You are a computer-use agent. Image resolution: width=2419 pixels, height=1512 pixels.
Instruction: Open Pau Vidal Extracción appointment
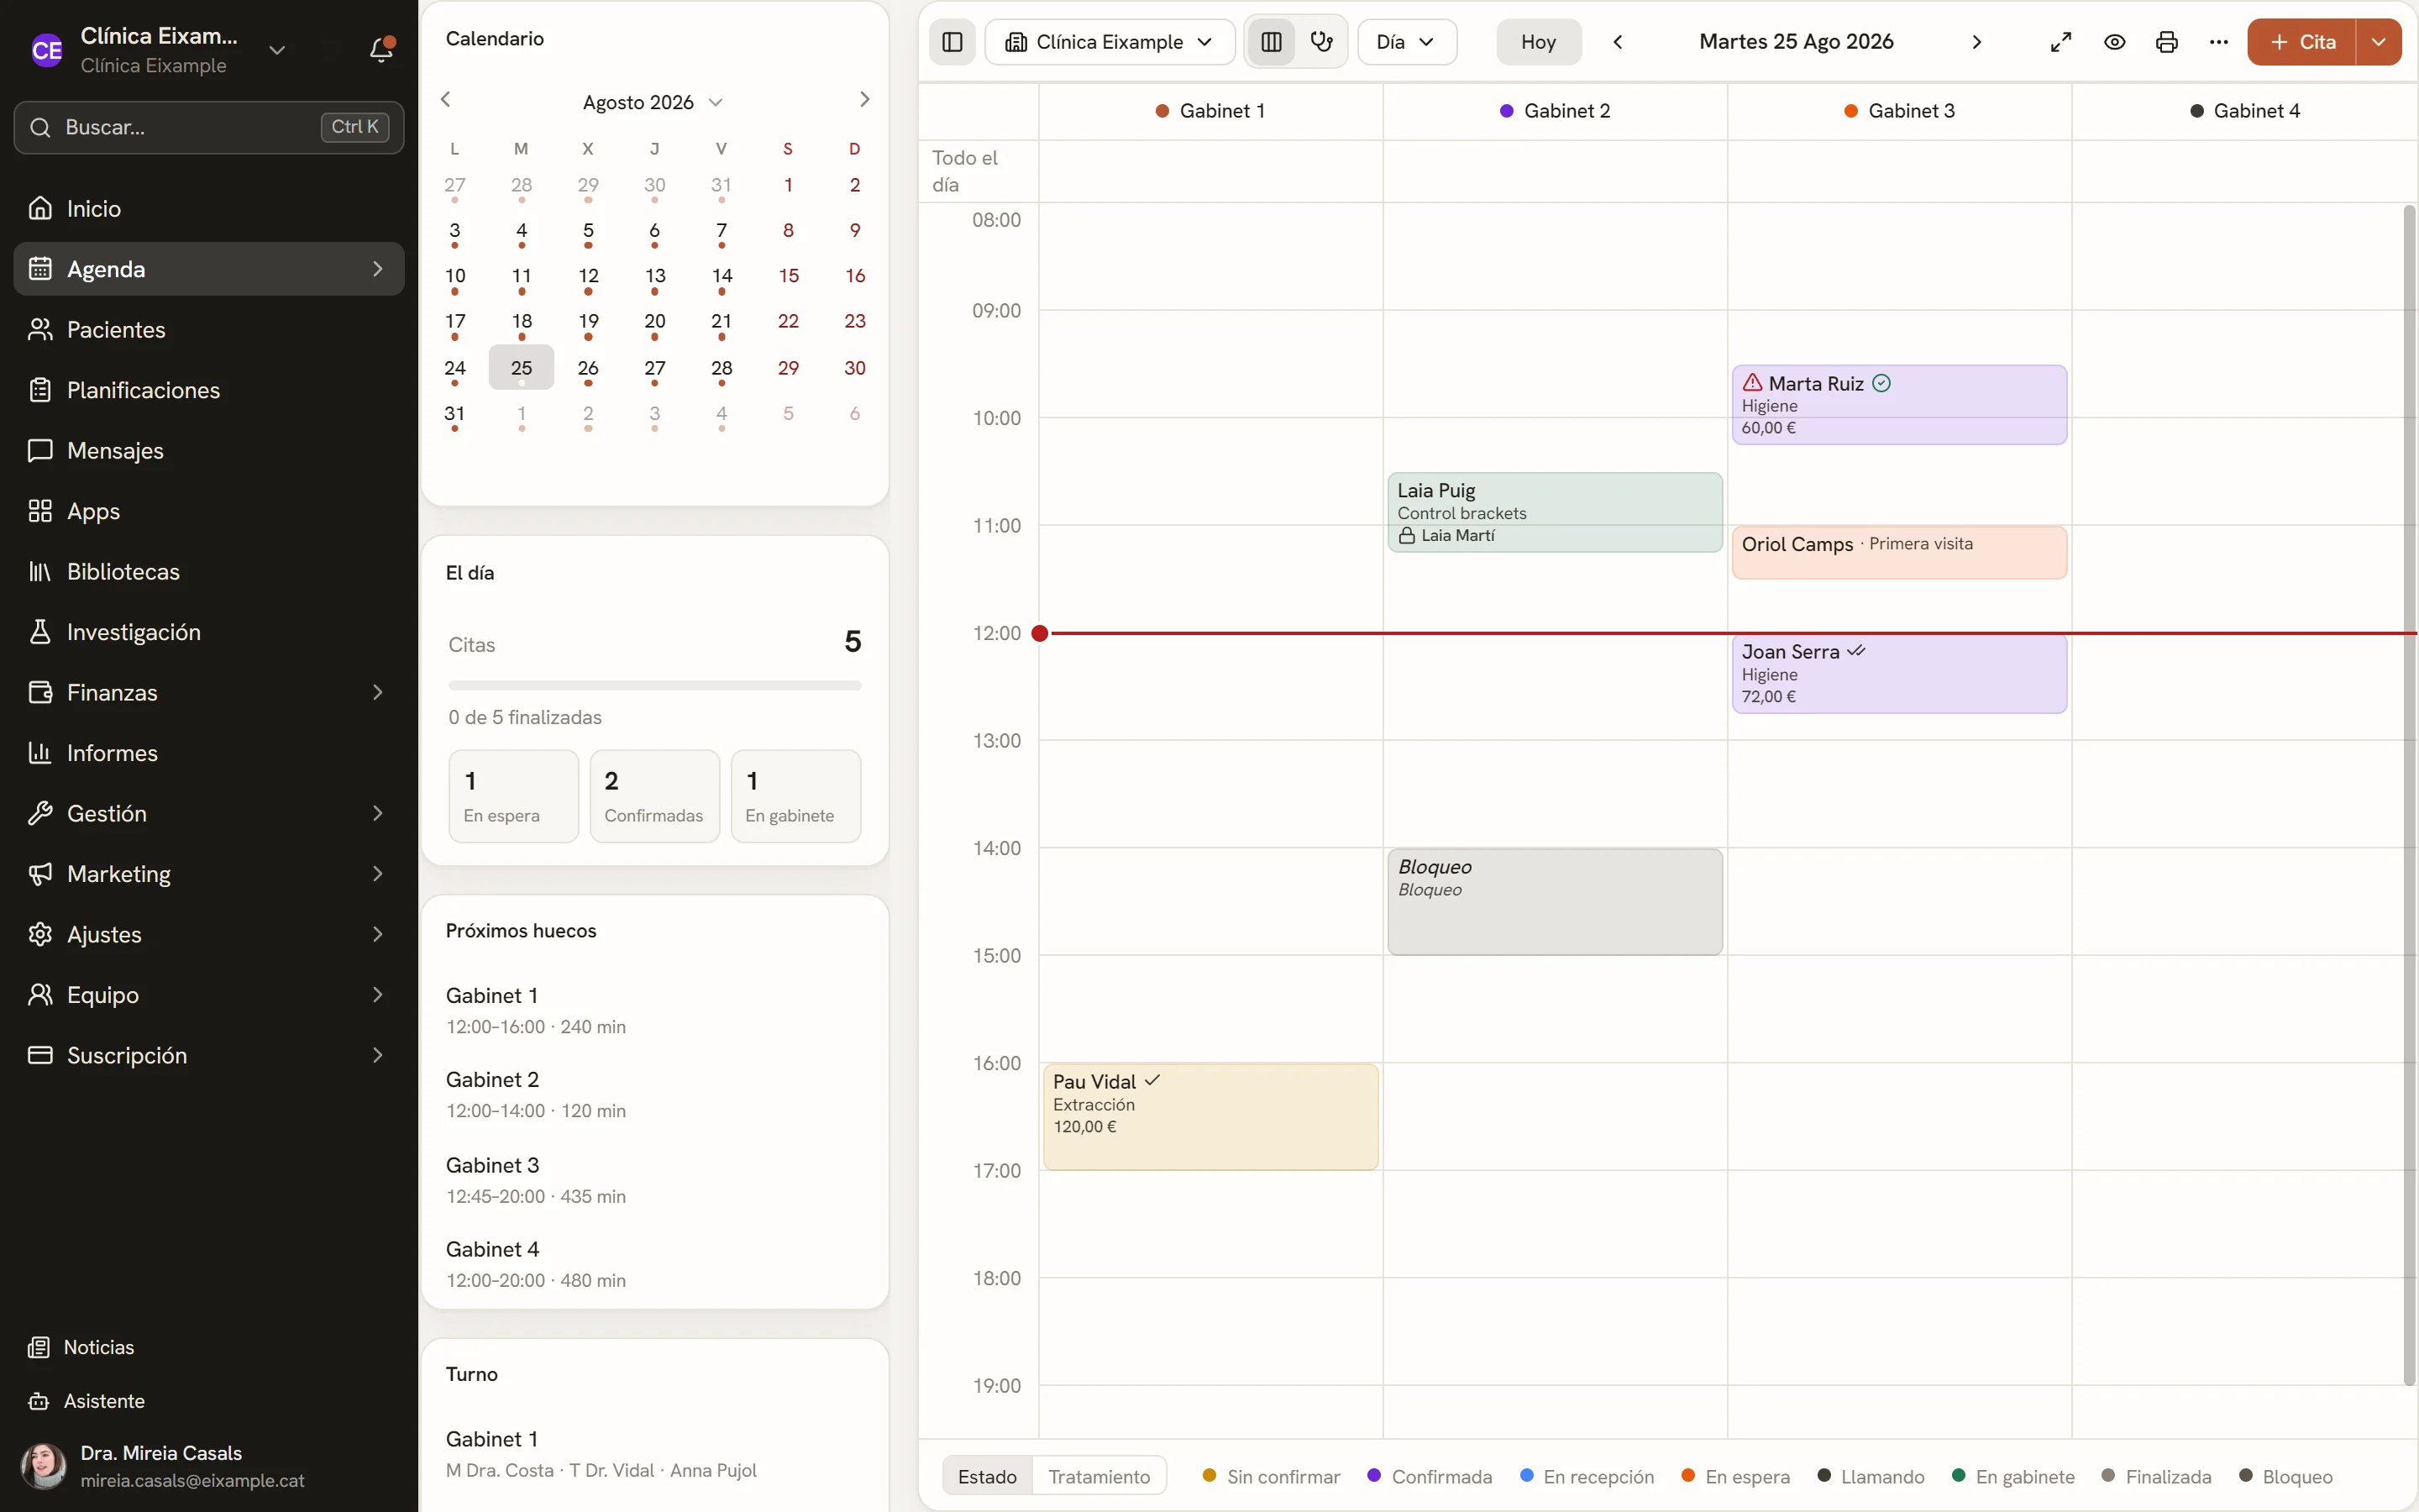click(x=1210, y=1116)
